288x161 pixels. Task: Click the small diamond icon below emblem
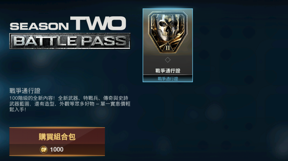[168, 60]
